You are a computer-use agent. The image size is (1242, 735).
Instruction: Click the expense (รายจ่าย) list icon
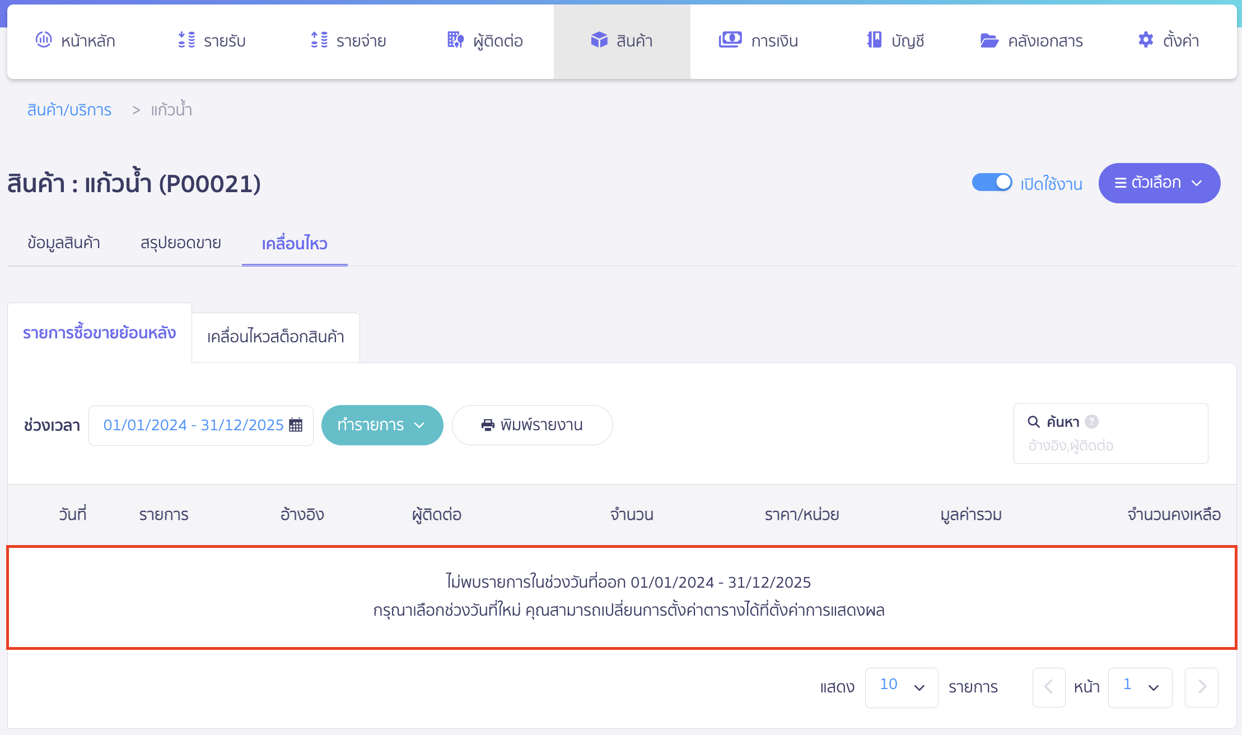(x=319, y=40)
